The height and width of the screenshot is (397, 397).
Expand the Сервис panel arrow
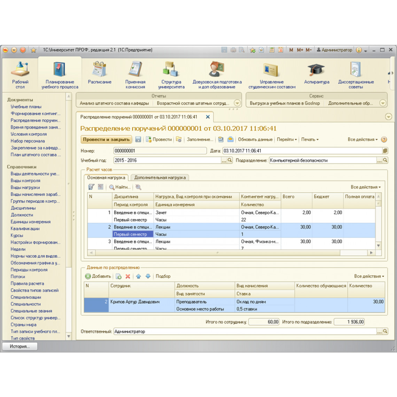tap(383, 103)
